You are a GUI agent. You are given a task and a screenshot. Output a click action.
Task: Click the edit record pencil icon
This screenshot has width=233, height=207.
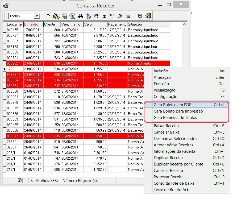(x=56, y=16)
